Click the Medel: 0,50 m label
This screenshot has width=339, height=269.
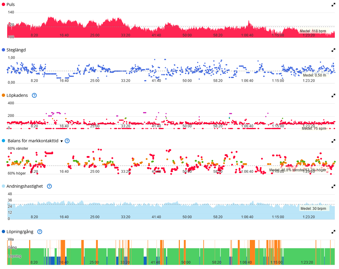point(314,75)
